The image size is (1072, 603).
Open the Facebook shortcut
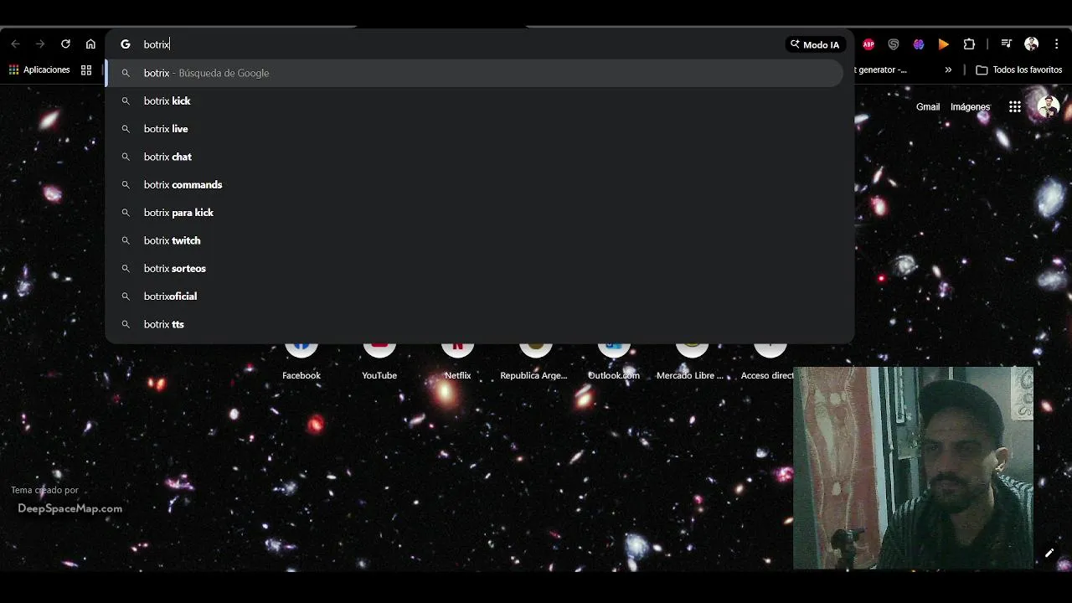click(x=301, y=360)
